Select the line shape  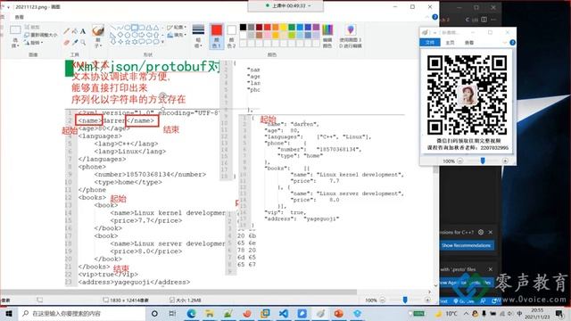point(113,28)
